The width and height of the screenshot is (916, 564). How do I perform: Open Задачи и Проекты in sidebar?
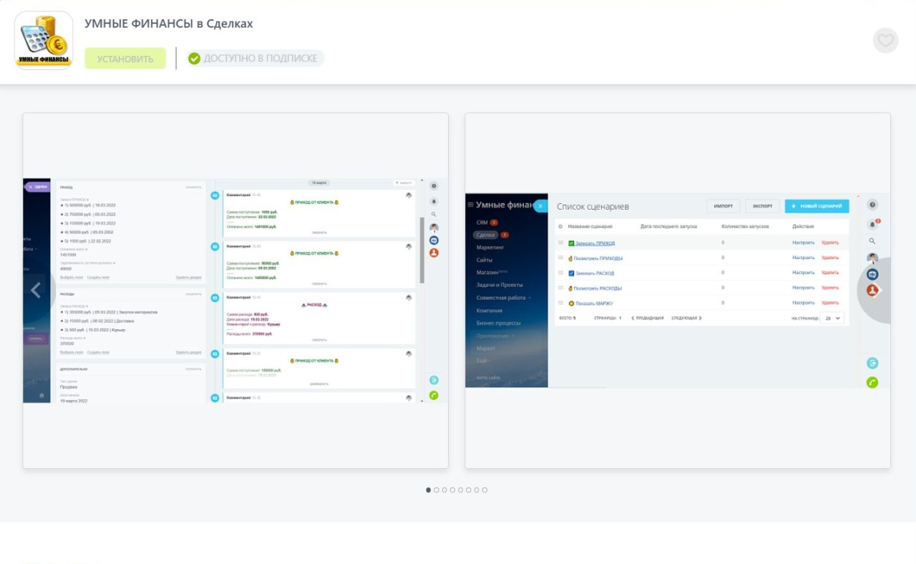coord(500,285)
